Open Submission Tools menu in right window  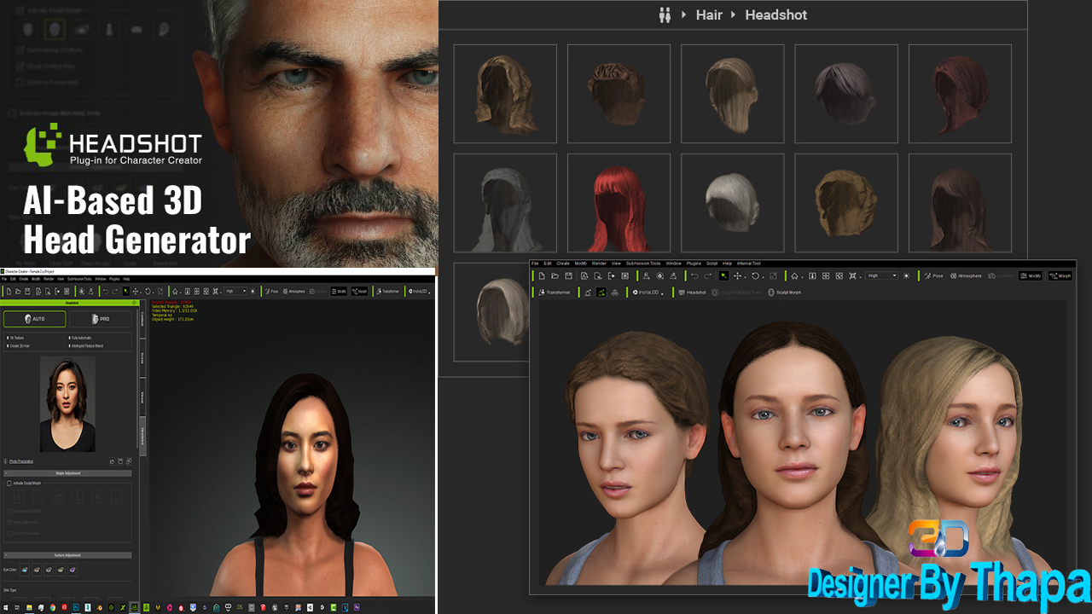click(x=642, y=263)
